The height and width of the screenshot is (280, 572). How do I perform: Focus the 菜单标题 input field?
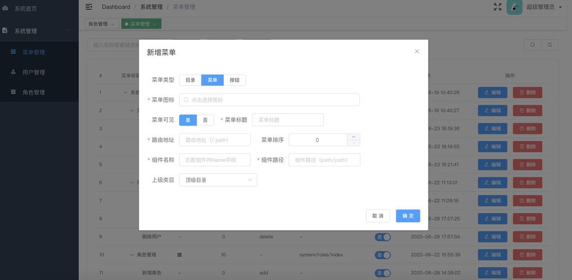(288, 120)
